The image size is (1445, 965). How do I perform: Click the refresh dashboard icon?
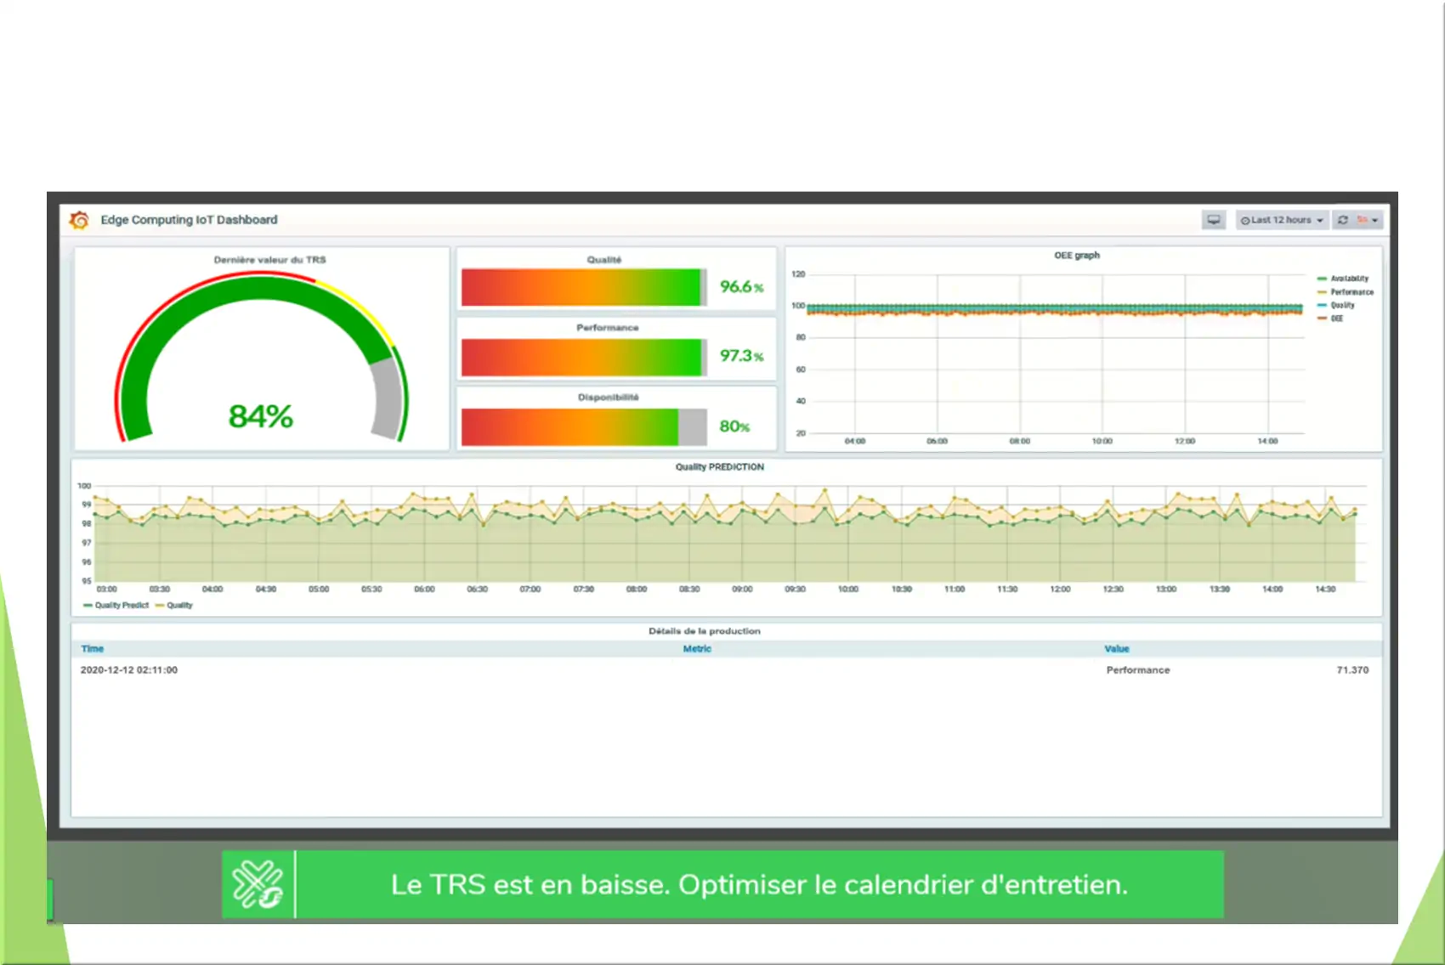1343,220
